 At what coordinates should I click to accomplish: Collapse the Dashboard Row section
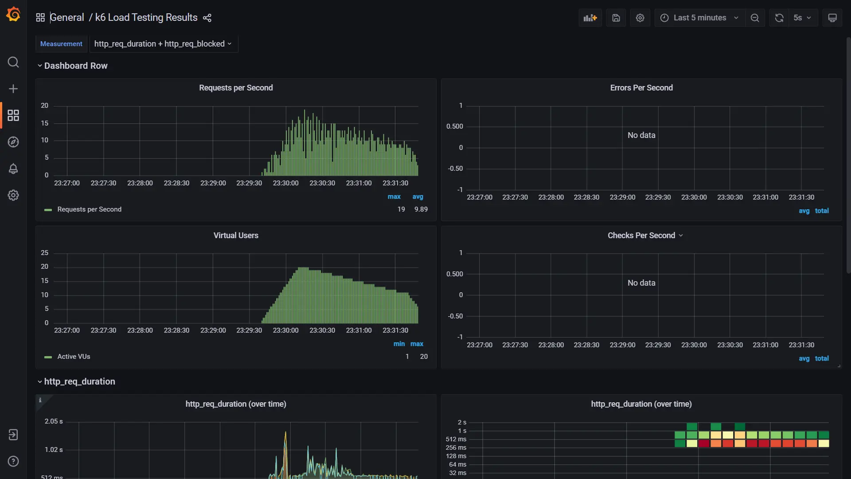[75, 66]
